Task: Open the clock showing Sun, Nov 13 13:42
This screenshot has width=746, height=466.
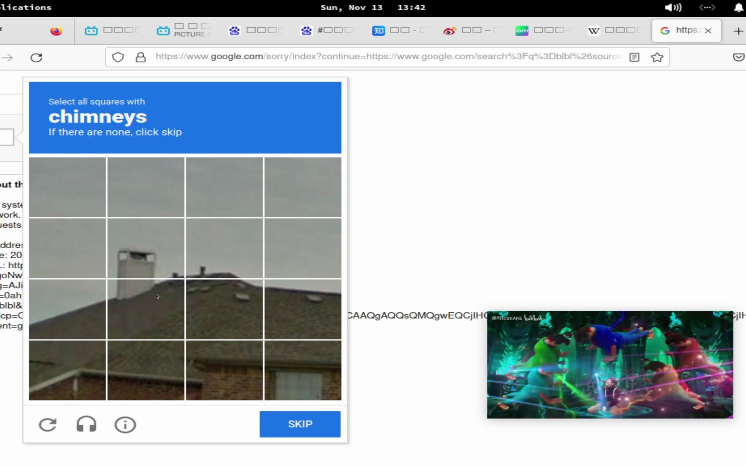Action: point(373,7)
